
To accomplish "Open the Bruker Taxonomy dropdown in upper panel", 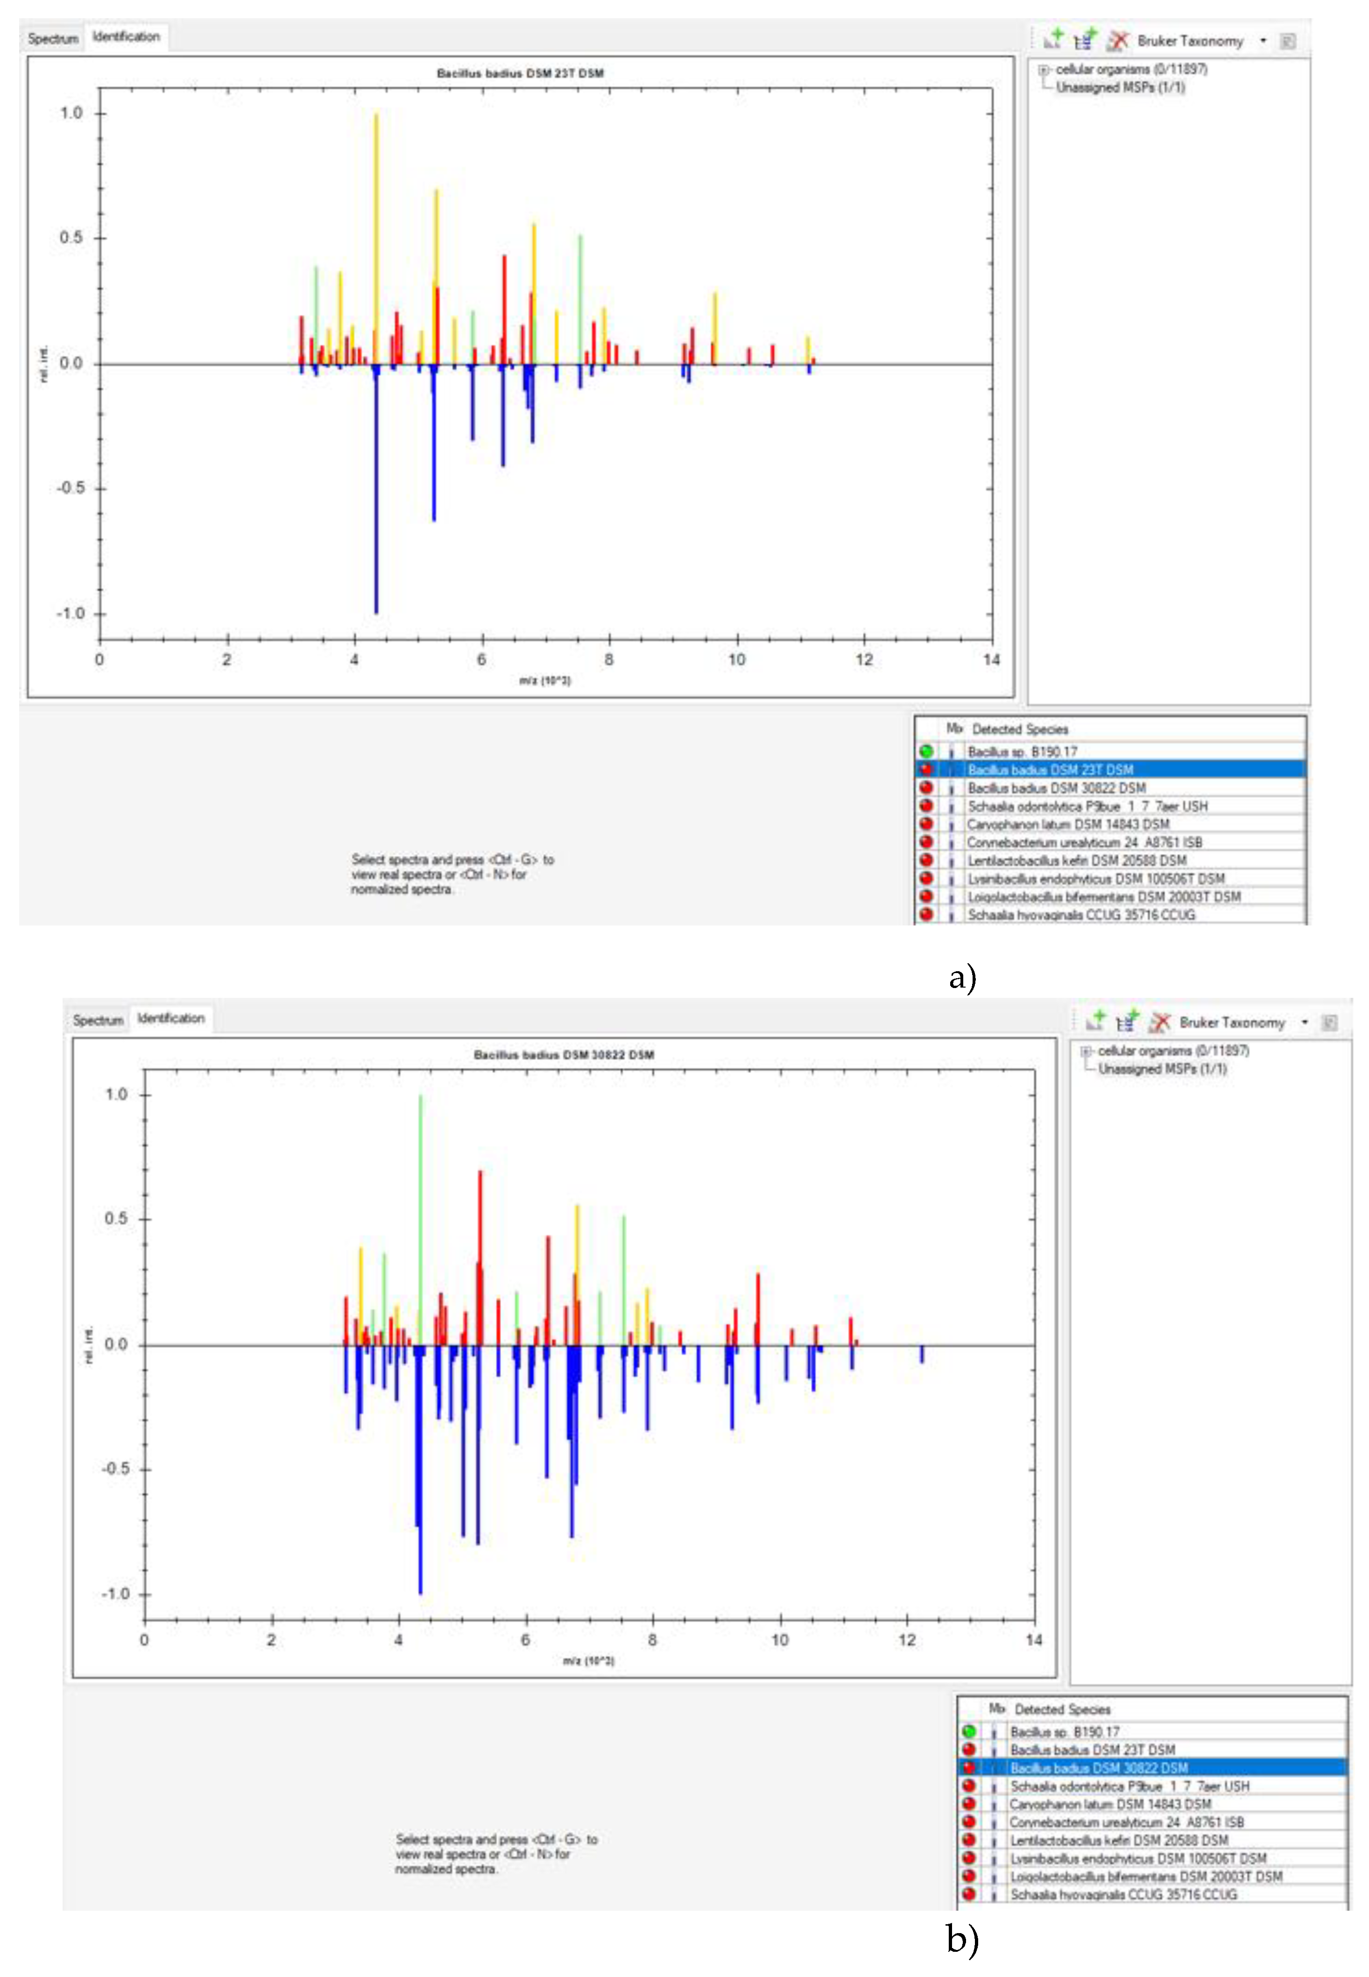I will point(1263,40).
